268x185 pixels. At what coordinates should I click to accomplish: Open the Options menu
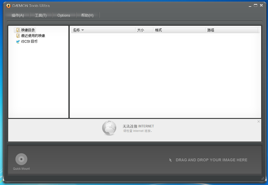click(64, 15)
